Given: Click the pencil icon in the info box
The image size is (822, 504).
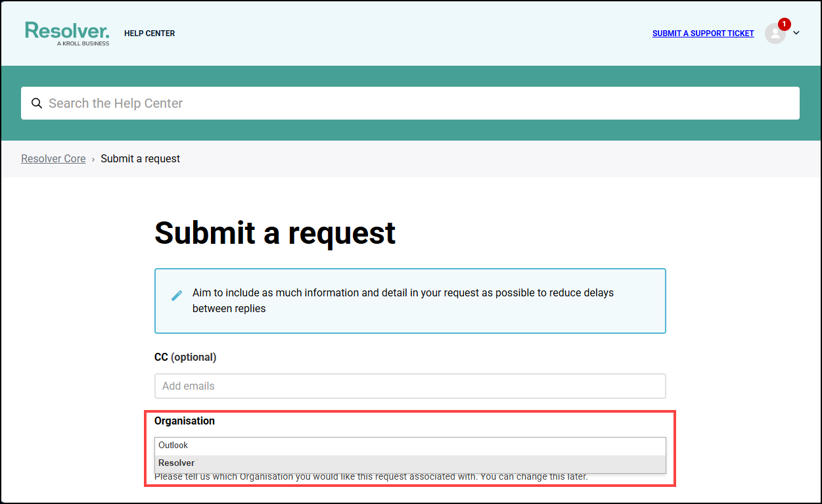Looking at the screenshot, I should point(177,296).
